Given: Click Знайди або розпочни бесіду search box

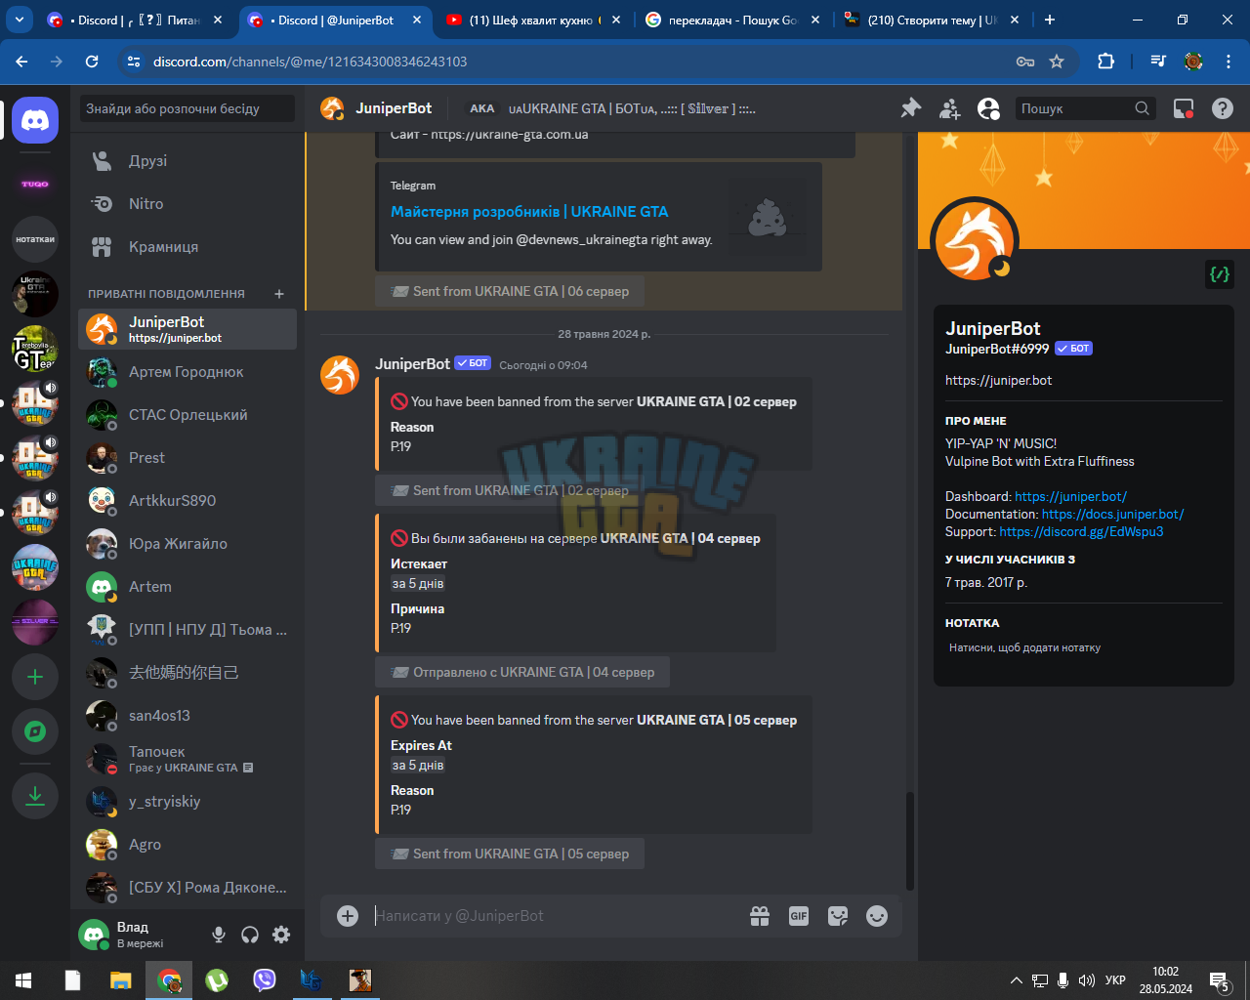Looking at the screenshot, I should tap(187, 108).
